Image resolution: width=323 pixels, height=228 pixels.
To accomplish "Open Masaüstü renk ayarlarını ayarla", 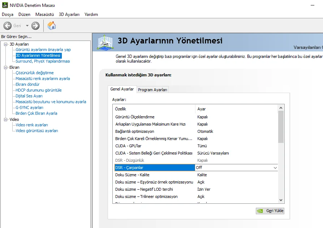I will [43, 79].
